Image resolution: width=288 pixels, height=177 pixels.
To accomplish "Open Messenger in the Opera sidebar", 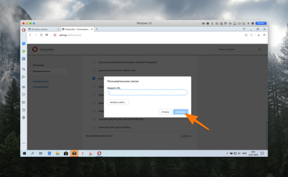I will [24, 44].
